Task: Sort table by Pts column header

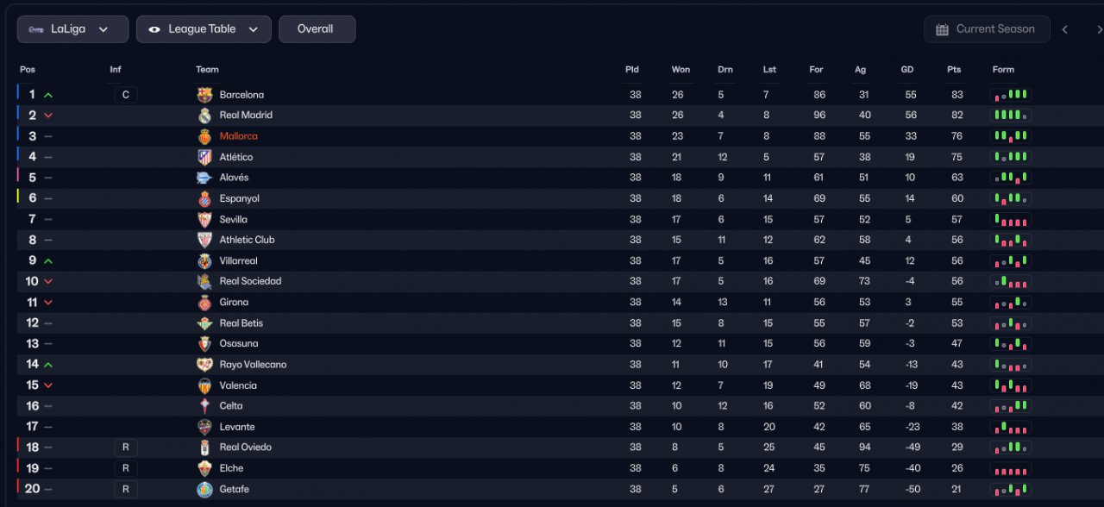Action: tap(954, 70)
